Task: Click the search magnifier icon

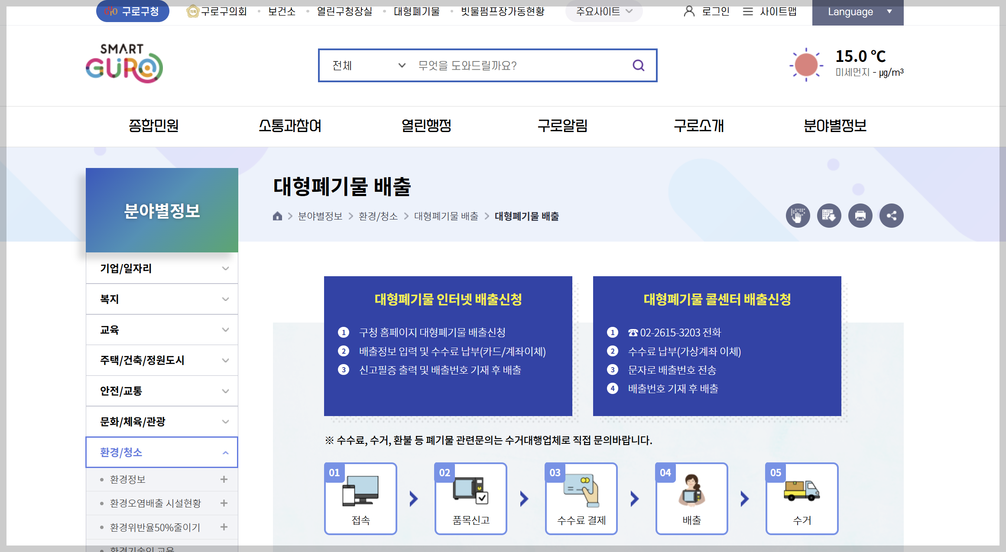Action: pyautogui.click(x=638, y=65)
